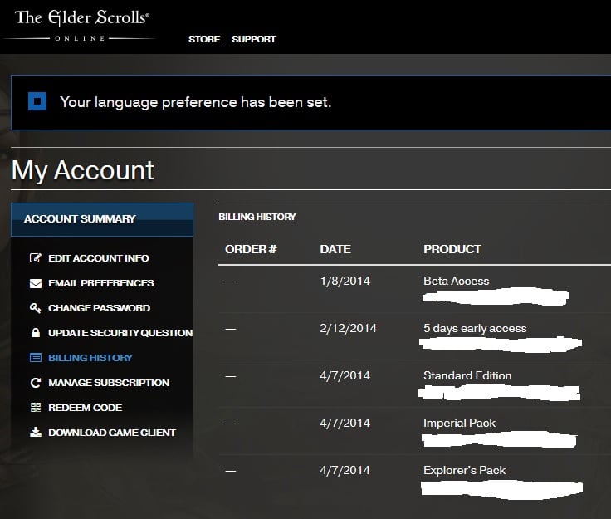Click the padlock icon for security question
Viewport: 611px width, 519px height.
36,332
